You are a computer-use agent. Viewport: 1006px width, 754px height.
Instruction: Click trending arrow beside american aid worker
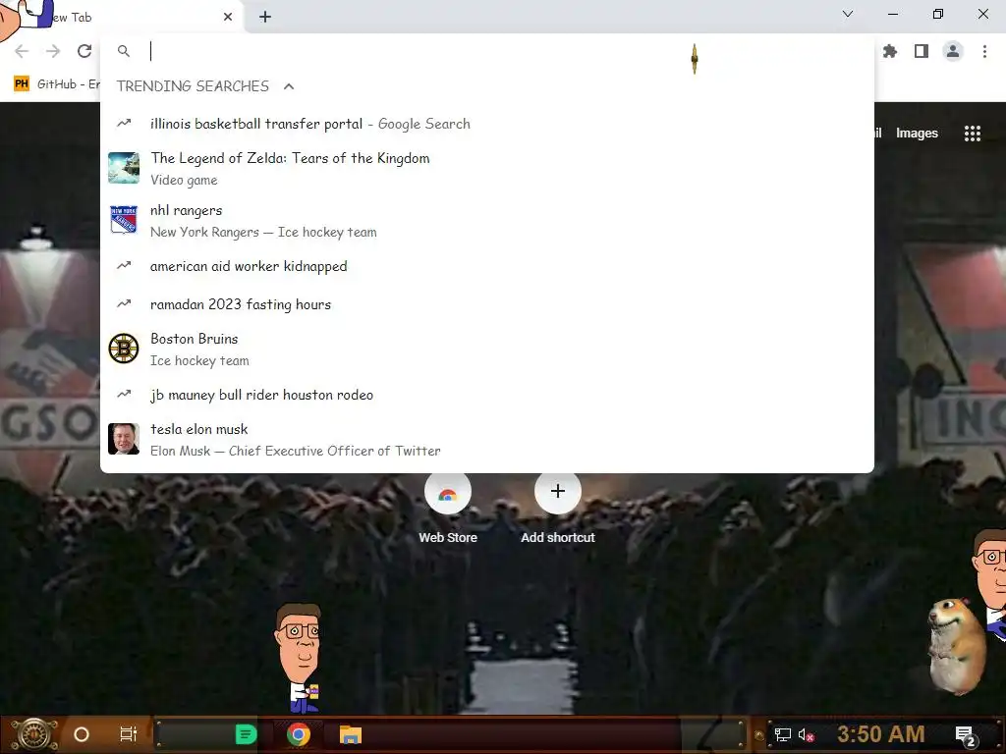pos(124,265)
